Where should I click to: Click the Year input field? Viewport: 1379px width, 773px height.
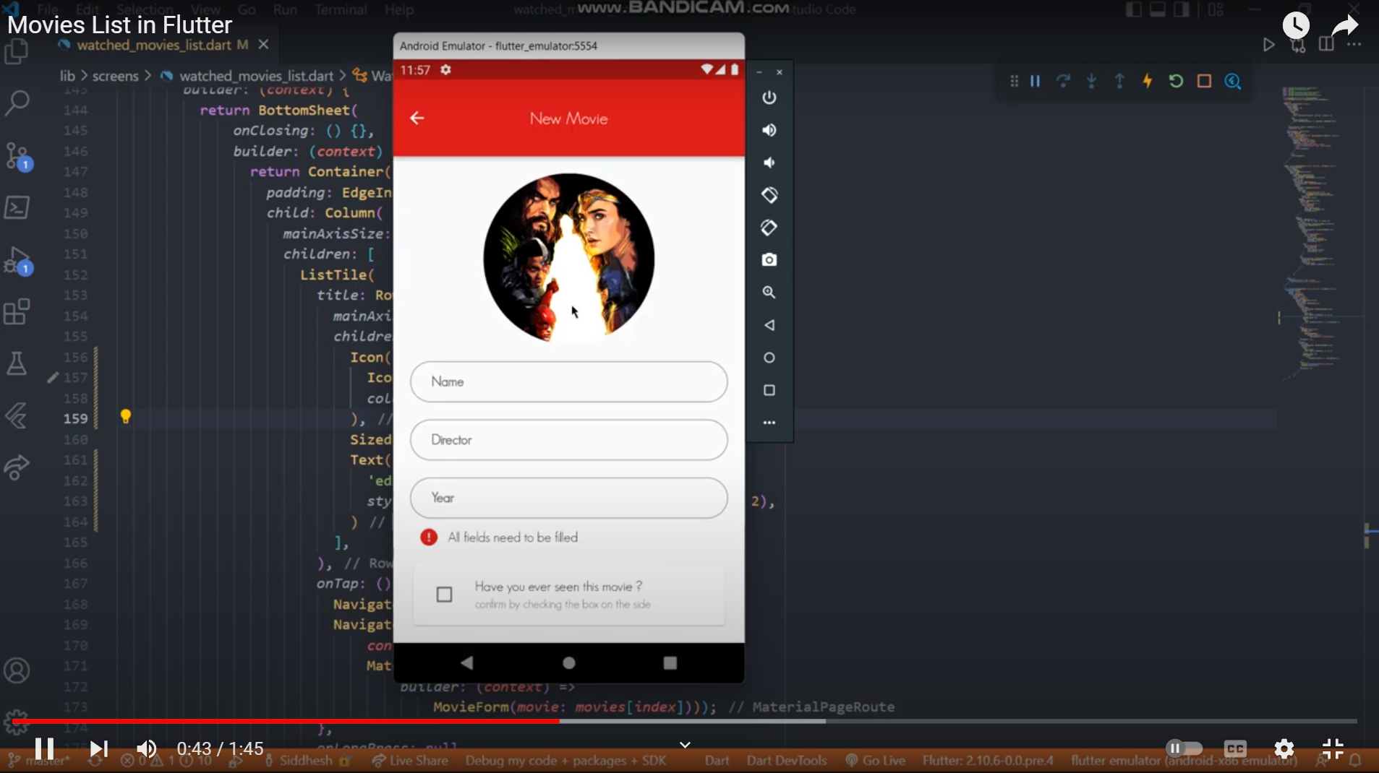point(568,498)
